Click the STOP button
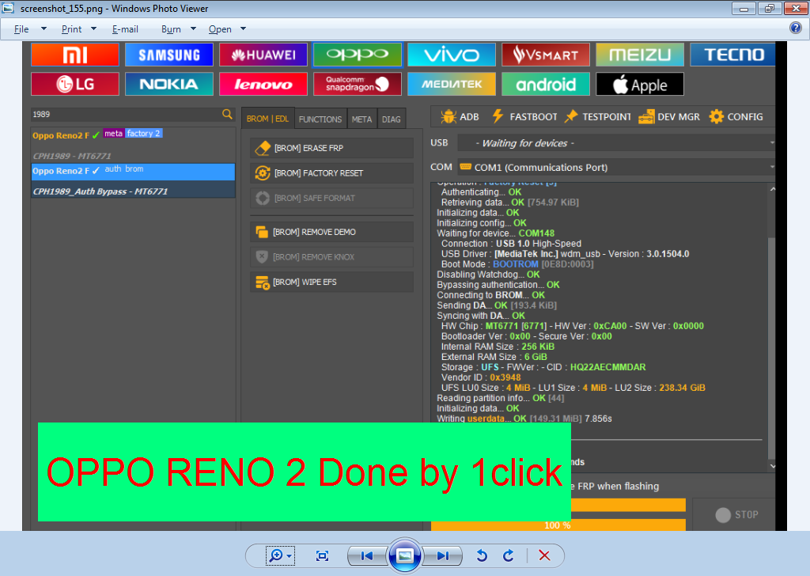 pyautogui.click(x=733, y=514)
